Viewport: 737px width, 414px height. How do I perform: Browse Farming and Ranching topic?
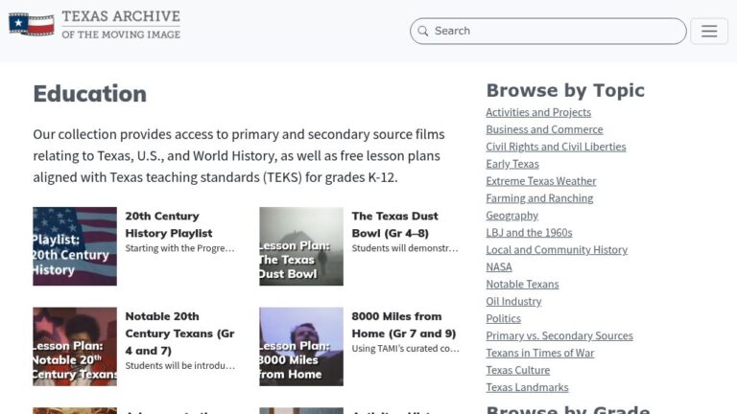pos(539,198)
